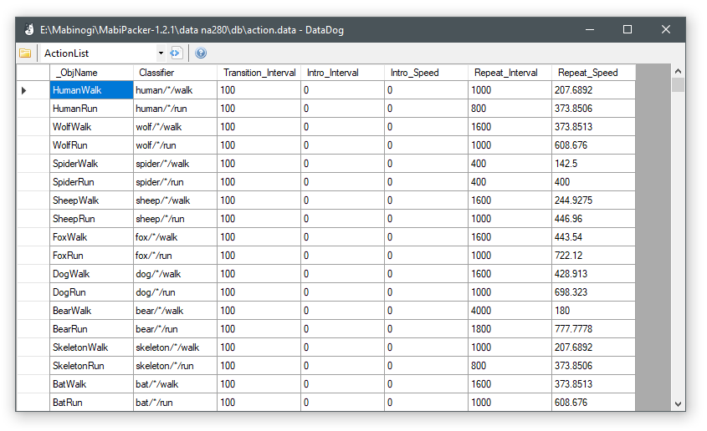Sort by the _ObjName column header

point(91,73)
